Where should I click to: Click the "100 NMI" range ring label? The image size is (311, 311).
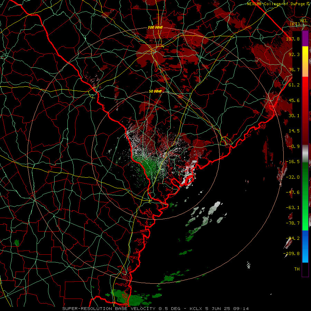point(155,27)
